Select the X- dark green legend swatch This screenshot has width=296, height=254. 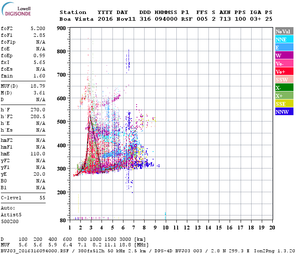(284, 88)
